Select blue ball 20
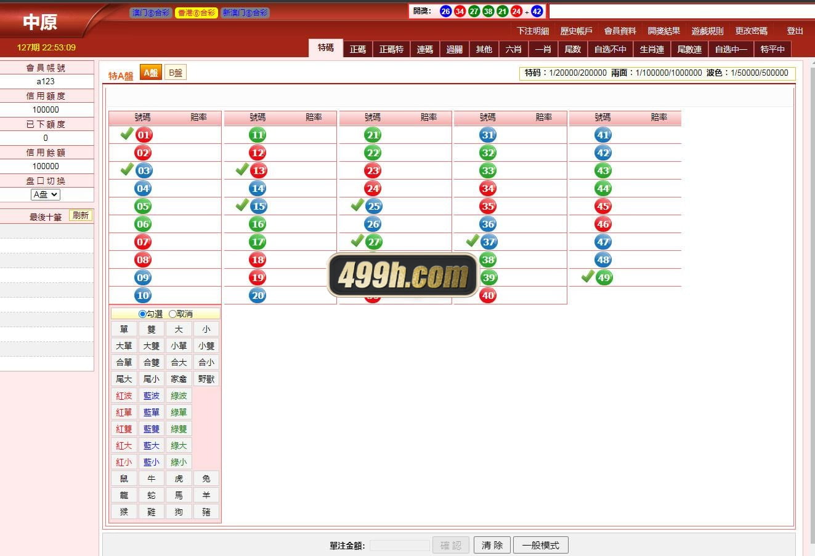The width and height of the screenshot is (815, 556). click(x=258, y=295)
